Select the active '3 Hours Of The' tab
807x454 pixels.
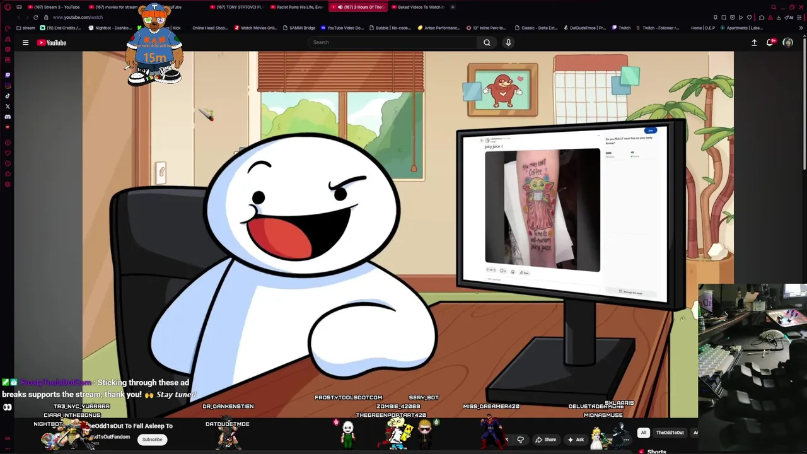pyautogui.click(x=359, y=7)
